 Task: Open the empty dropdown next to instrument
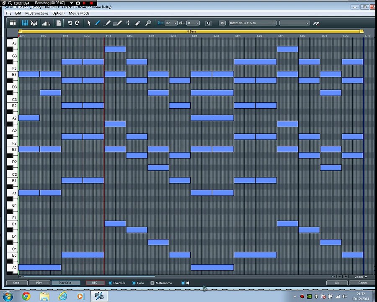click(x=294, y=23)
